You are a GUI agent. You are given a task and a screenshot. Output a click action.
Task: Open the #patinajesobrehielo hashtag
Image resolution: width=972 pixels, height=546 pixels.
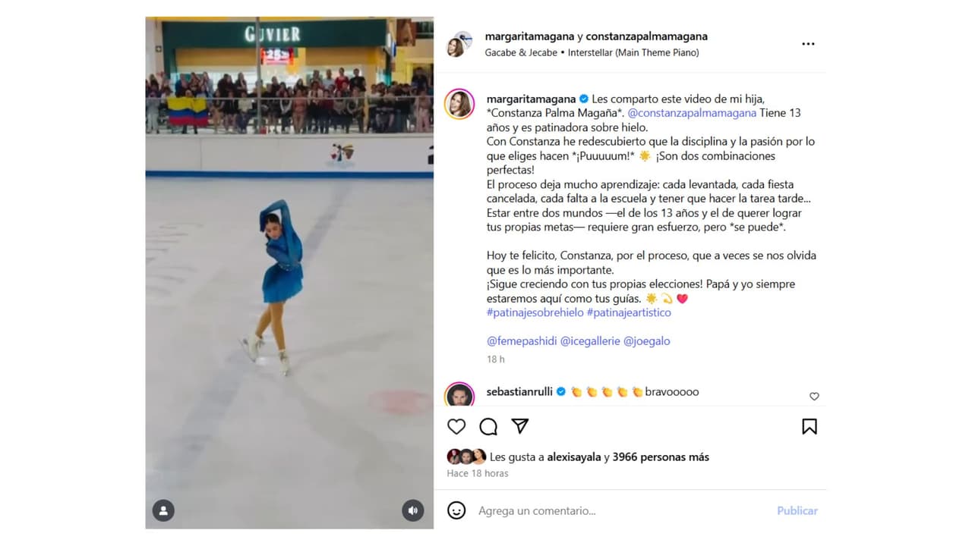(x=535, y=312)
